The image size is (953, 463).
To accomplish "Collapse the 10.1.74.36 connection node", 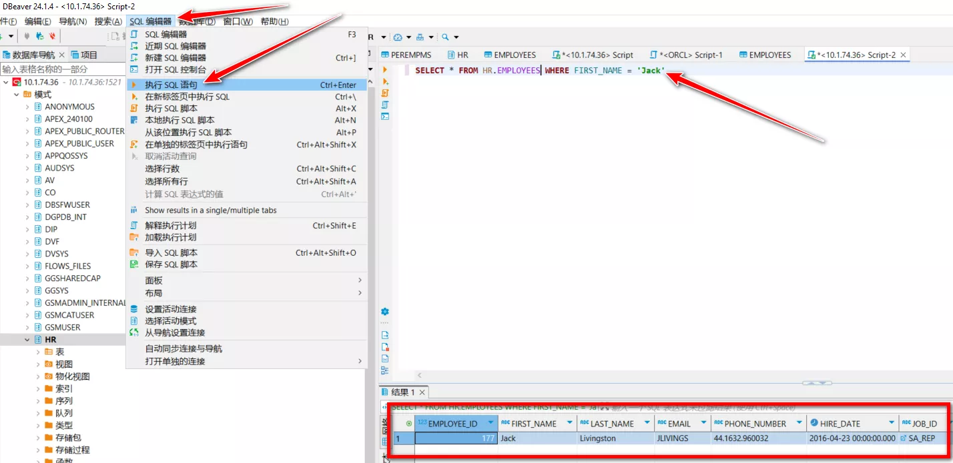I will 7,82.
